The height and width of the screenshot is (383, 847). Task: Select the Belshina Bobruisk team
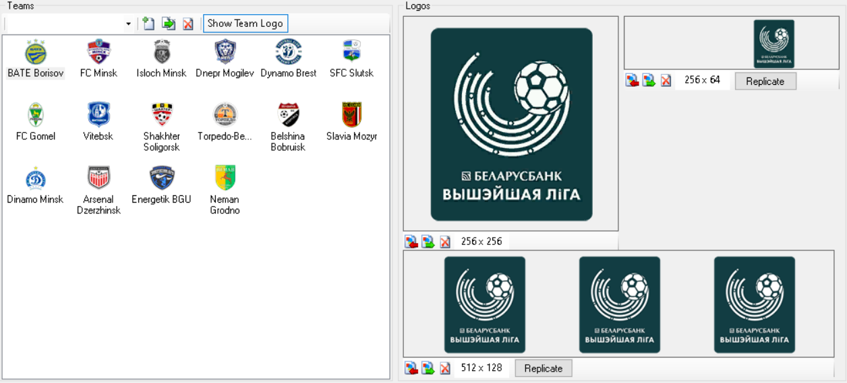click(x=289, y=127)
